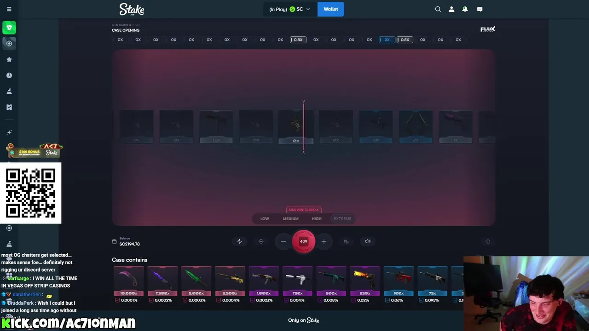Screen dimensions: 589x331
Task: Toggle the lightning instant-bet icon
Action: (239, 241)
